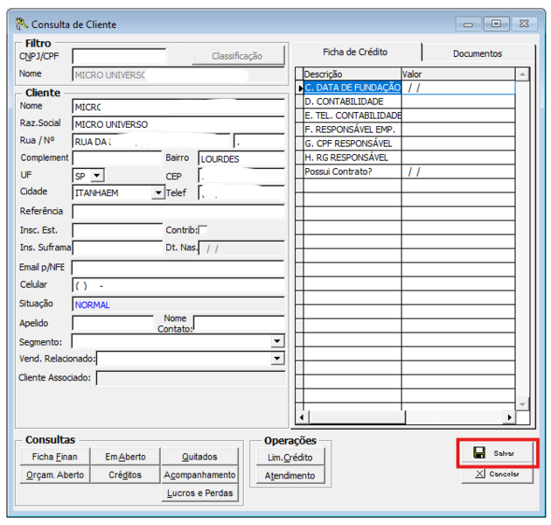
Task: Open the Cidade dropdown showing ITANHAEM
Action: pyautogui.click(x=158, y=192)
